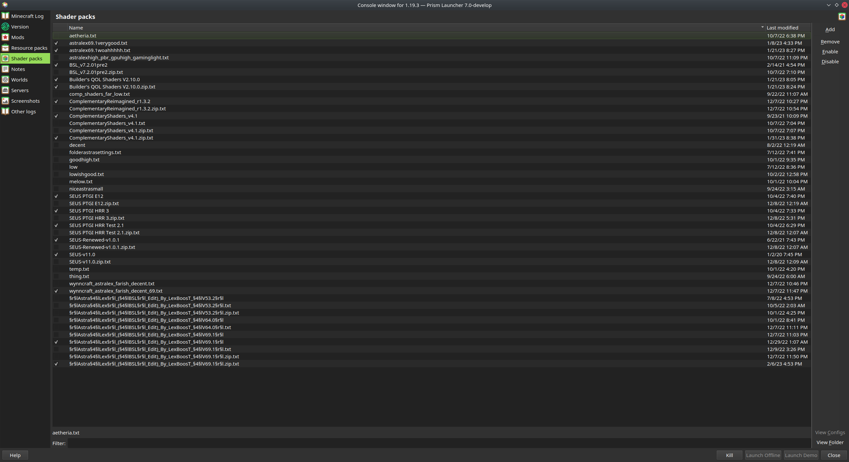
Task: Click Disable in the right panel
Action: (x=830, y=62)
